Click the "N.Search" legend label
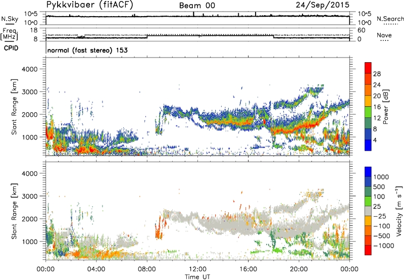 [x=390, y=19]
